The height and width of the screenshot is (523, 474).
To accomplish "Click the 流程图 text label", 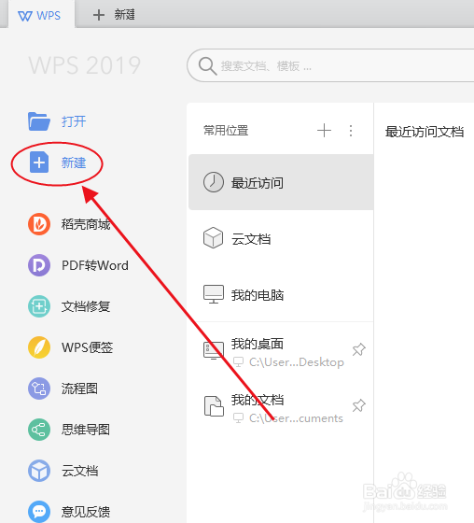I will click(x=79, y=389).
